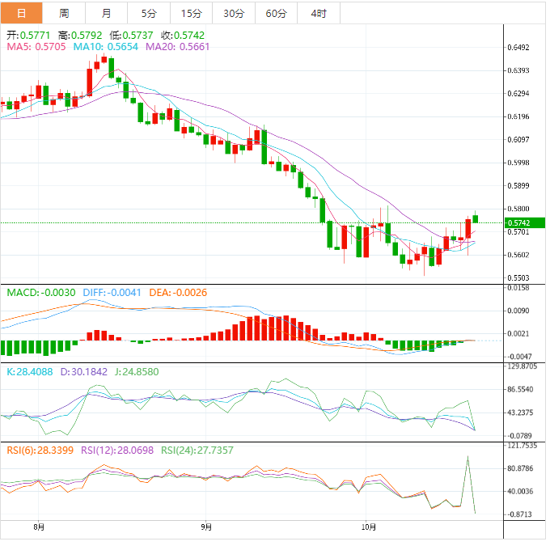This screenshot has width=550, height=550.
Task: Click the low price 低:0.5737
Action: click(x=131, y=35)
